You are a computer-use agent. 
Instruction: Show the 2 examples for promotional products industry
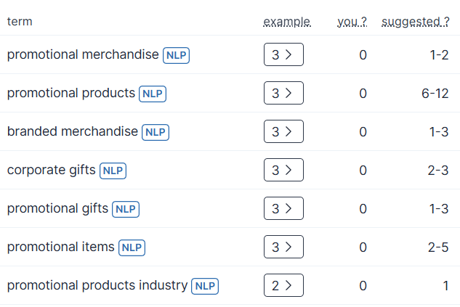(x=283, y=285)
